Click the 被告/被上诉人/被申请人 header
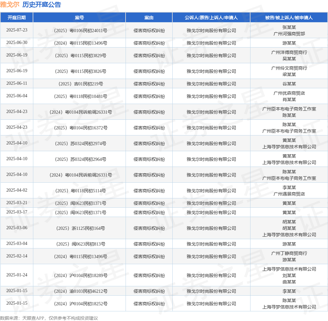Viewport: 328px width, 321px height. point(289,18)
